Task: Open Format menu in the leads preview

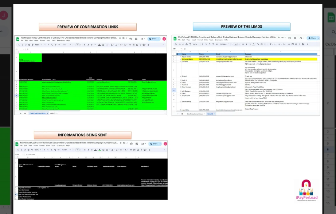Action: click(x=200, y=40)
